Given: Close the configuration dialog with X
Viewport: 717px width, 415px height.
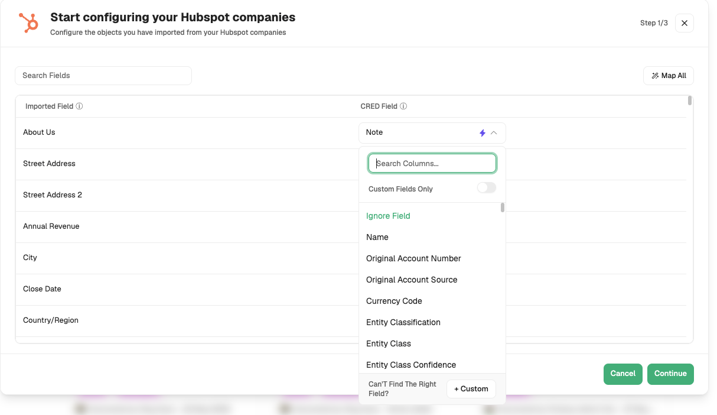Looking at the screenshot, I should click(685, 23).
